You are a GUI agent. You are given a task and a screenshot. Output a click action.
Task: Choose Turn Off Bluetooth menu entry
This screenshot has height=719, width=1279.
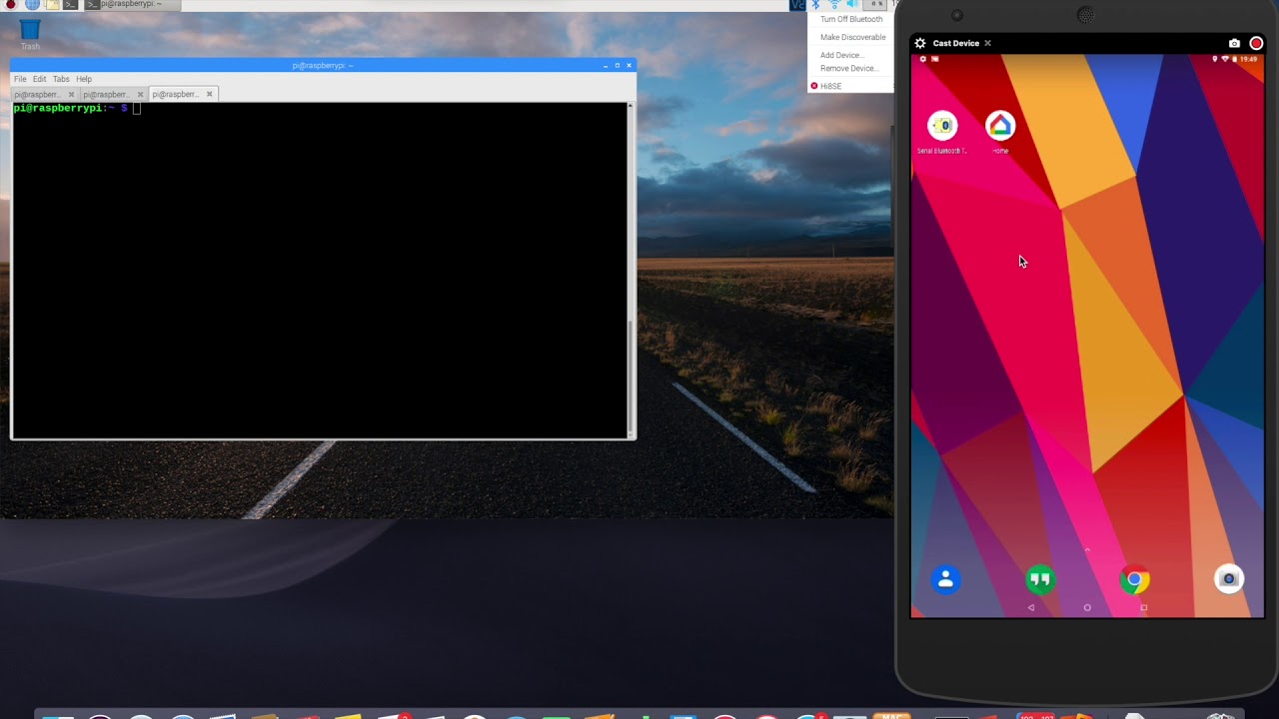[x=851, y=19]
